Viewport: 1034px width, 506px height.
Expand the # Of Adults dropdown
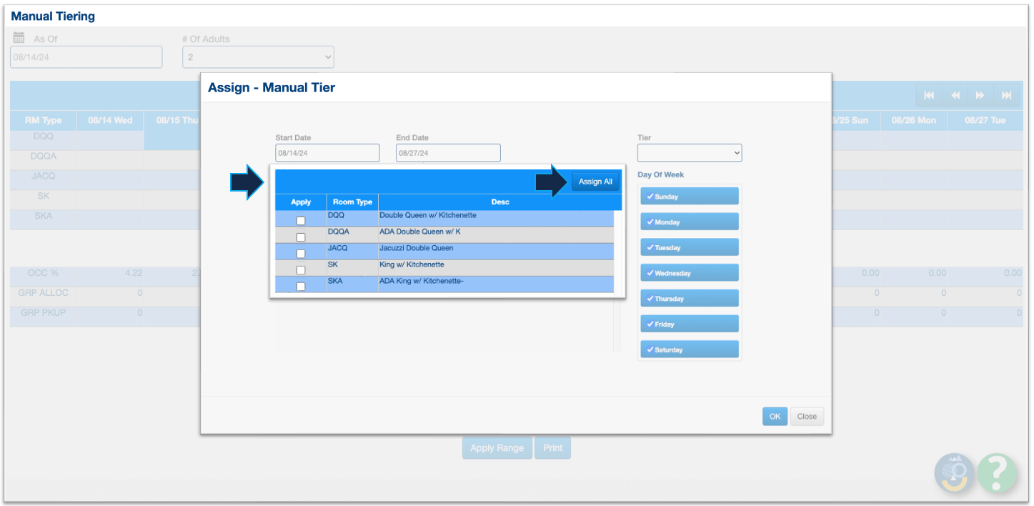tap(258, 57)
